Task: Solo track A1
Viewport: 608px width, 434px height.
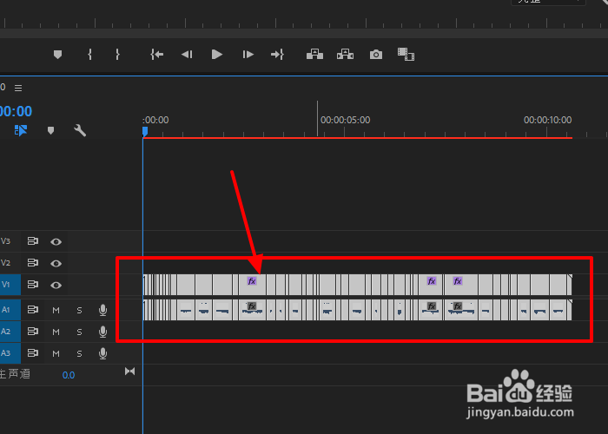Action: click(79, 310)
